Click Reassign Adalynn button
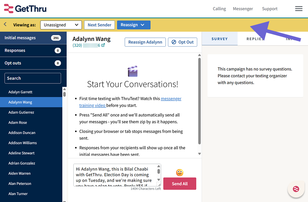Screen dimensions: 308x202 145,42
